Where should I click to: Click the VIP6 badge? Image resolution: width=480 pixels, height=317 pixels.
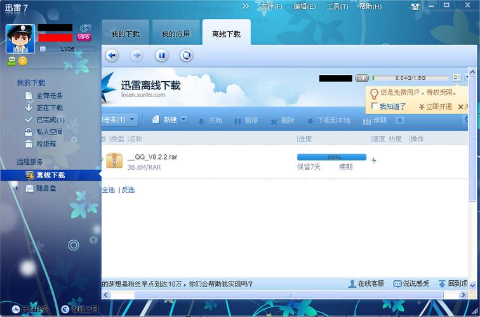84,37
